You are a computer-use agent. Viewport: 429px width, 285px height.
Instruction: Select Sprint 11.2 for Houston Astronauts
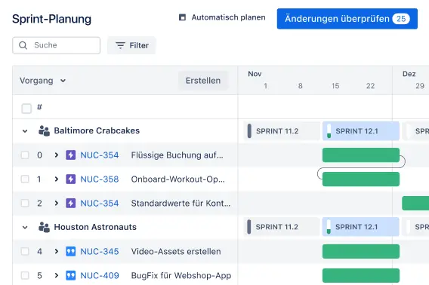click(282, 227)
